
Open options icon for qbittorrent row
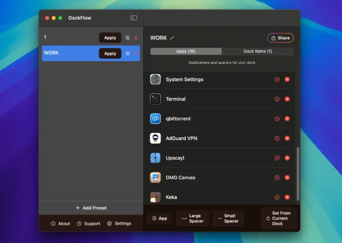pos(277,119)
